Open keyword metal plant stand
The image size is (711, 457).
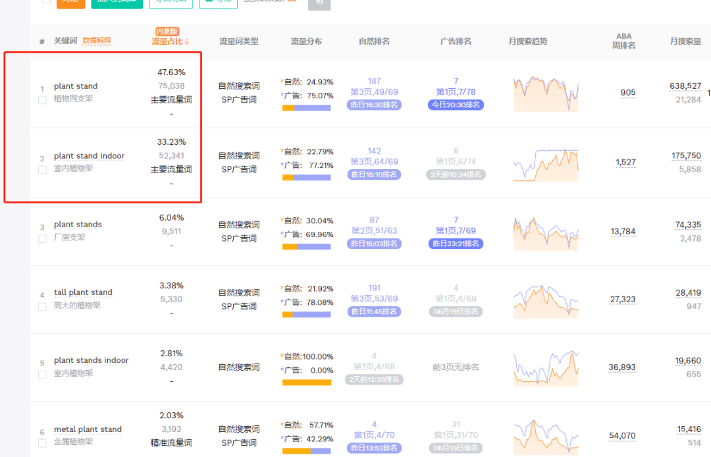coord(88,429)
